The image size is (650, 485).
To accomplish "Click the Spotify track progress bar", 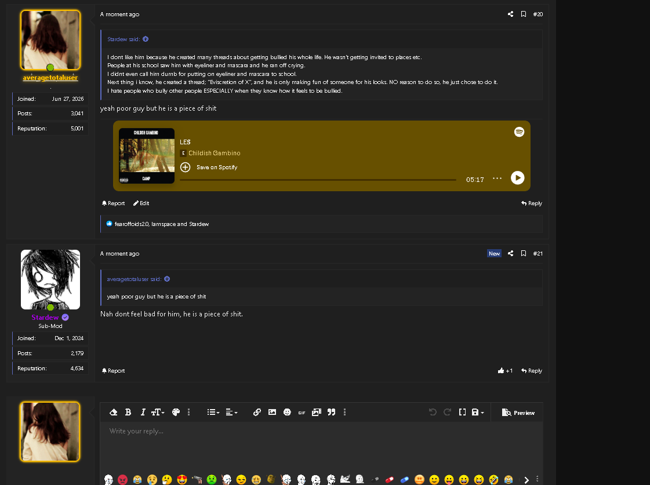I will pos(318,180).
